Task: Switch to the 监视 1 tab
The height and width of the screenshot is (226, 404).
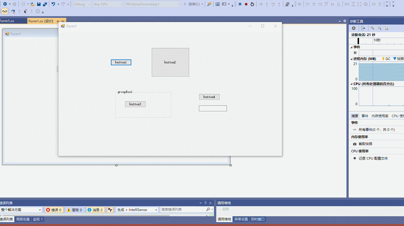Action: click(38, 219)
